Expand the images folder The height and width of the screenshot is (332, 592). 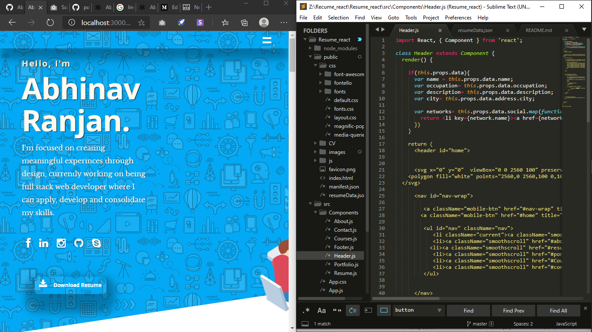[315, 152]
